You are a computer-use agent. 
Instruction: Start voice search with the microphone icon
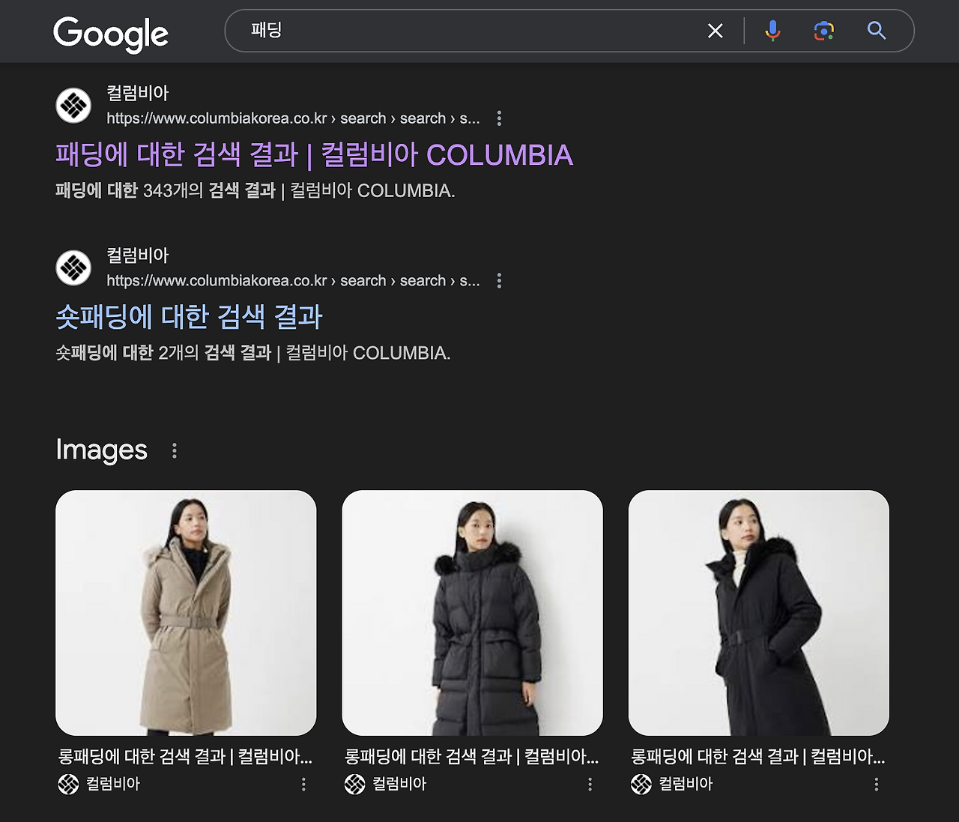(x=770, y=31)
